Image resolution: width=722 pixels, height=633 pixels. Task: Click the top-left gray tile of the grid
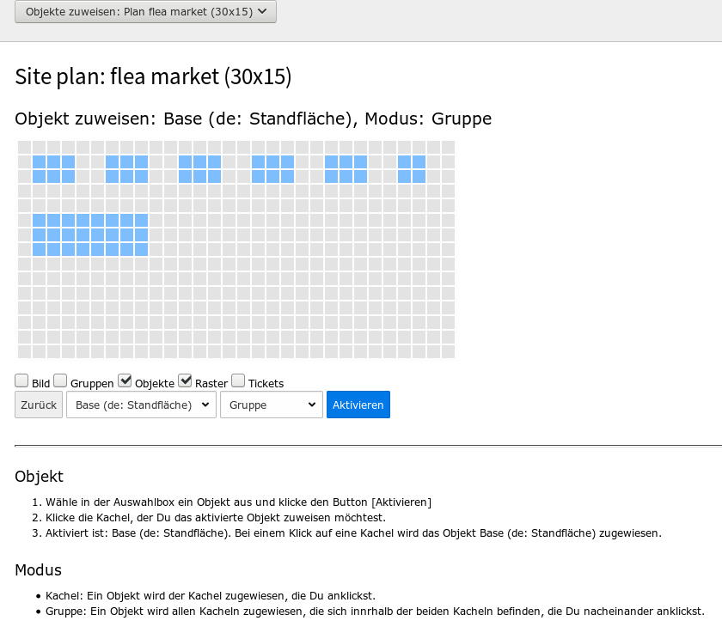(24, 147)
